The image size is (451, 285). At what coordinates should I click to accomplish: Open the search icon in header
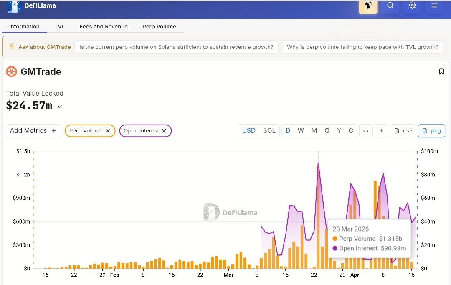[390, 5]
